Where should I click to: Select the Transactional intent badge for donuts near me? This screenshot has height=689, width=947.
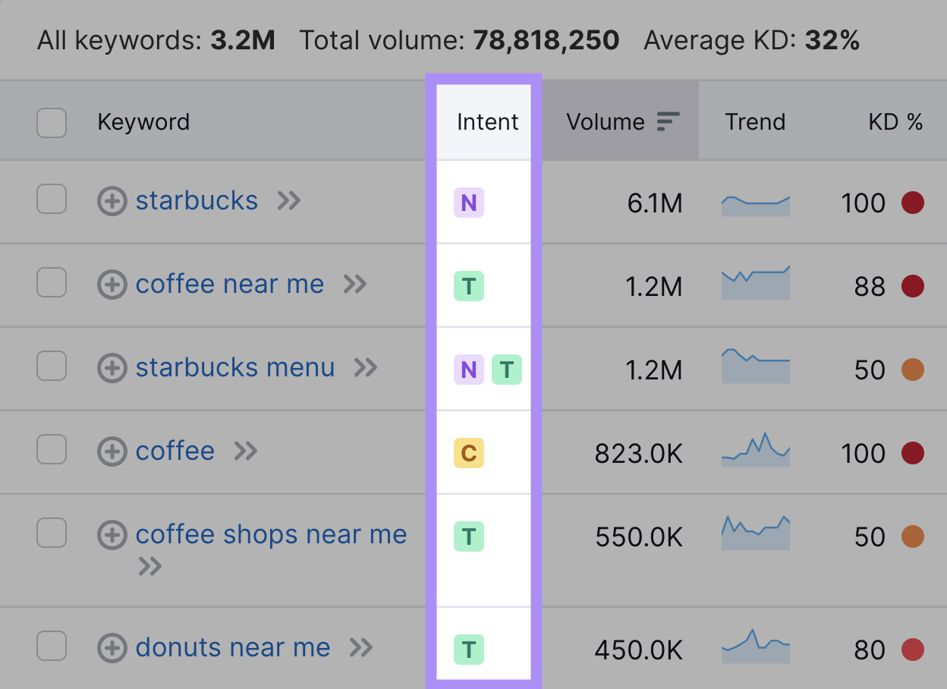click(x=469, y=649)
